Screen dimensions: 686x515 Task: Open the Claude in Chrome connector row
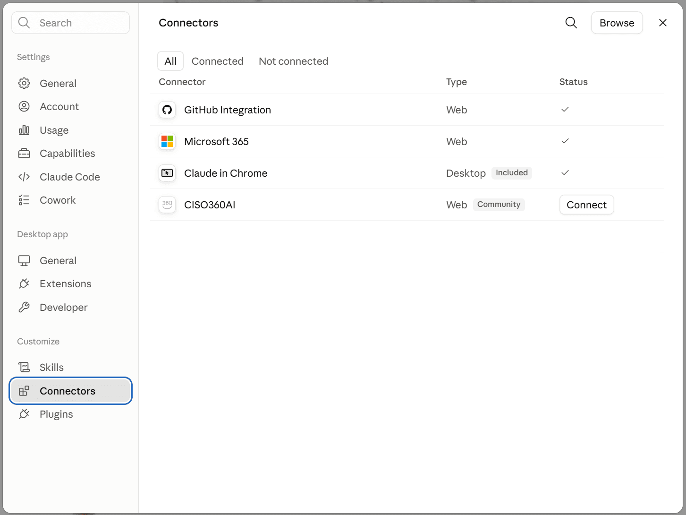click(x=407, y=173)
